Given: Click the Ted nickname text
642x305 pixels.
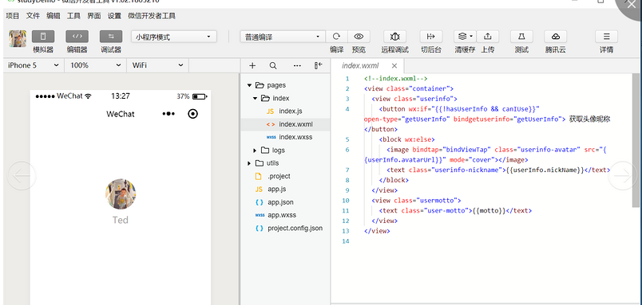Looking at the screenshot, I should click(121, 220).
